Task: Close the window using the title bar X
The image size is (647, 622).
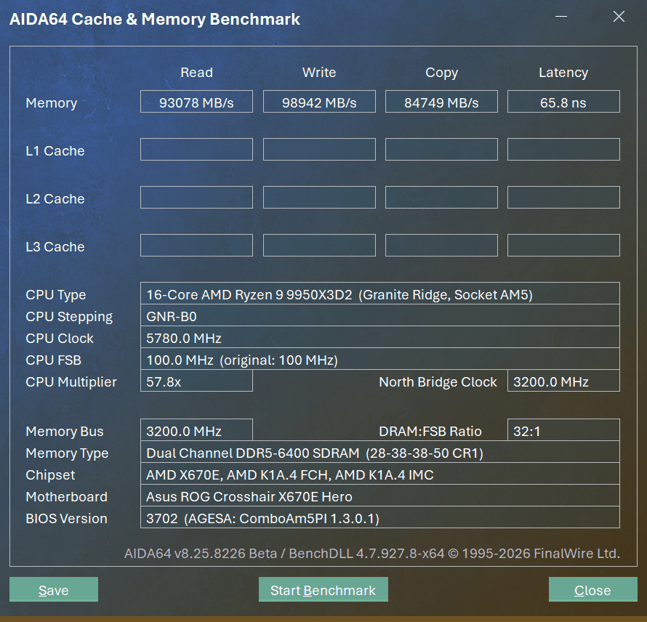Action: pos(619,17)
